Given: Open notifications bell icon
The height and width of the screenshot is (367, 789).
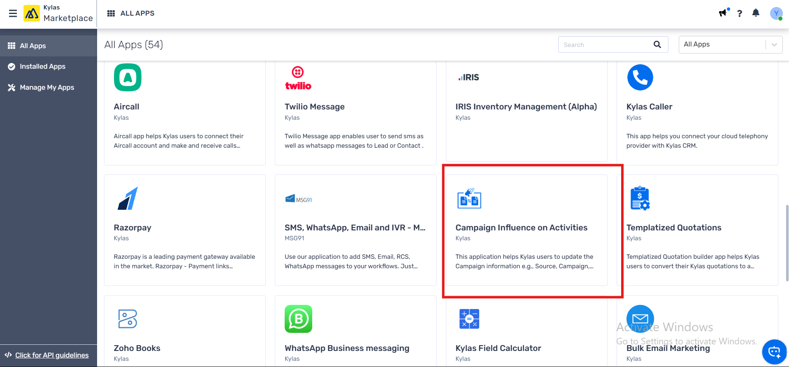Looking at the screenshot, I should click(756, 13).
